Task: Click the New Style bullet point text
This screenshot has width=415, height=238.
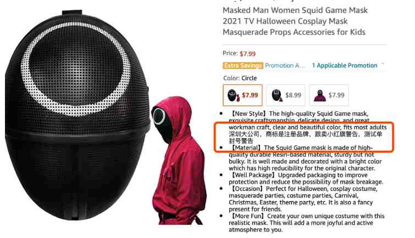Action: pyautogui.click(x=308, y=121)
